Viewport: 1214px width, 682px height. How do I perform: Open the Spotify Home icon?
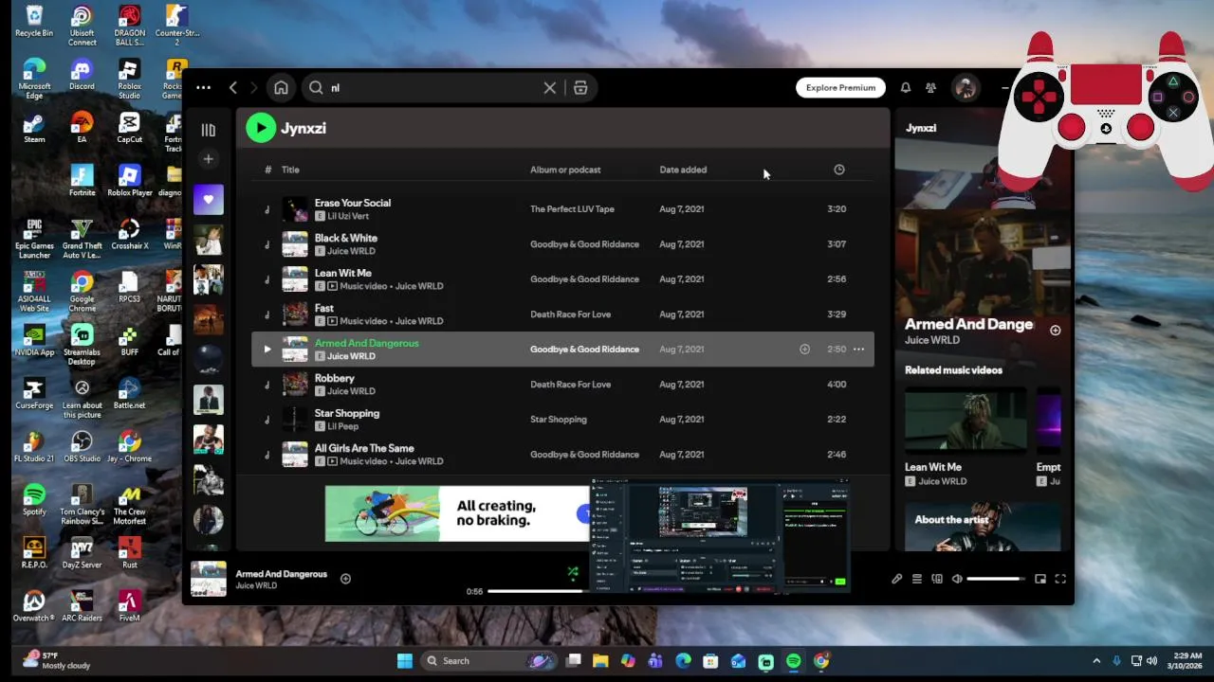pos(281,87)
